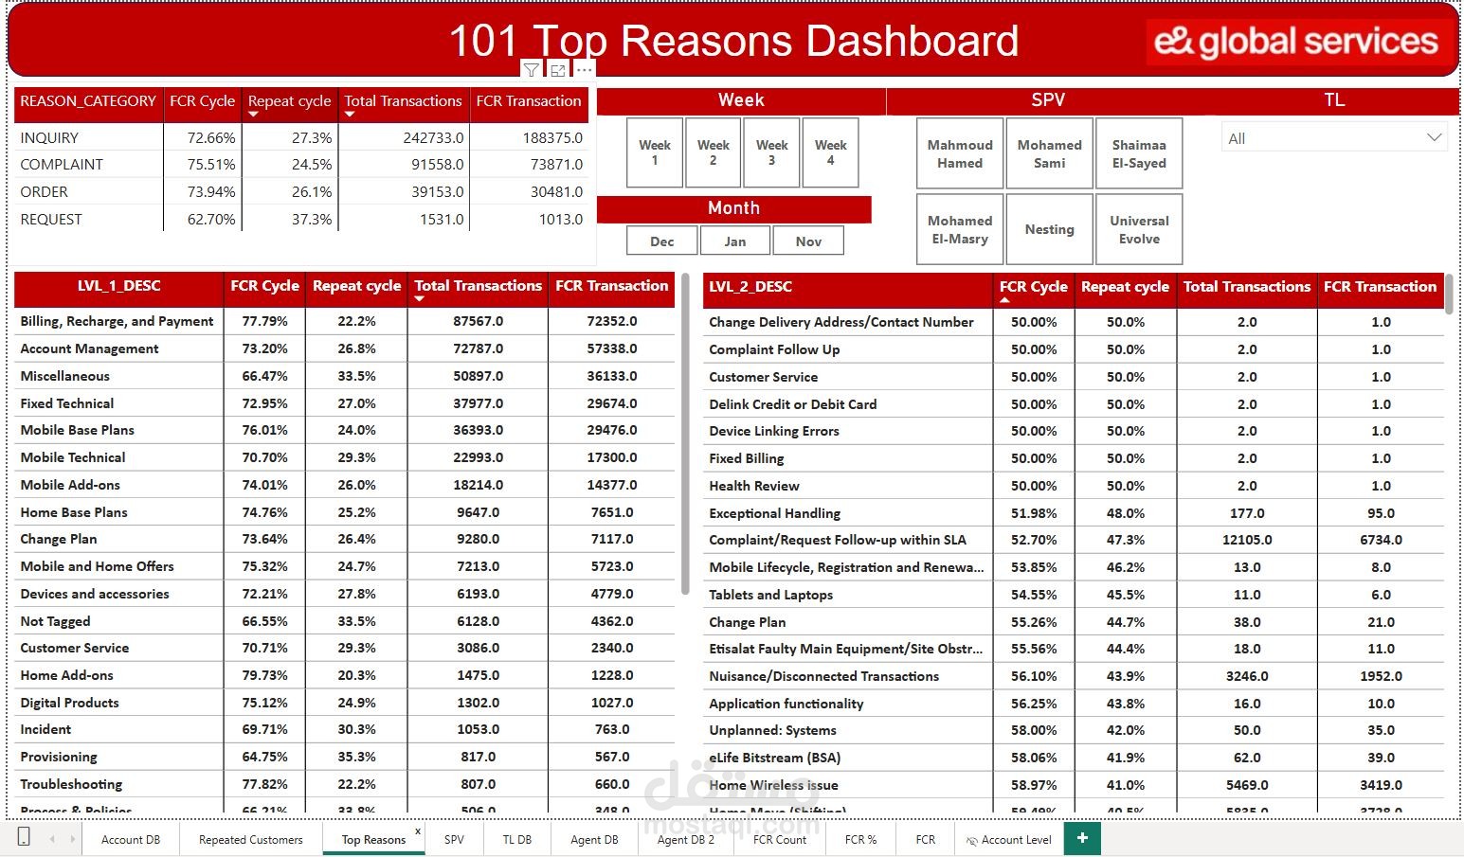Select Week 1 slicer tile

[655, 152]
